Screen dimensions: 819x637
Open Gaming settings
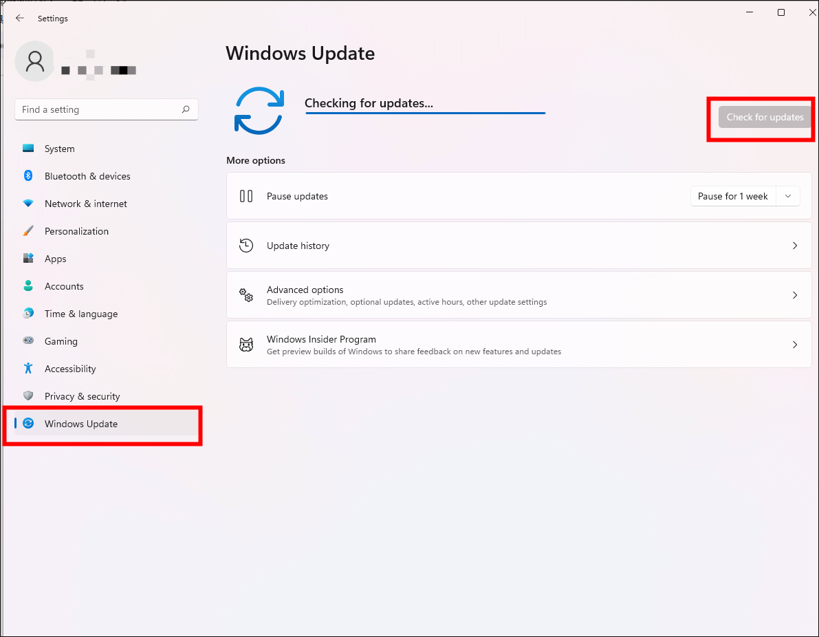pyautogui.click(x=28, y=341)
